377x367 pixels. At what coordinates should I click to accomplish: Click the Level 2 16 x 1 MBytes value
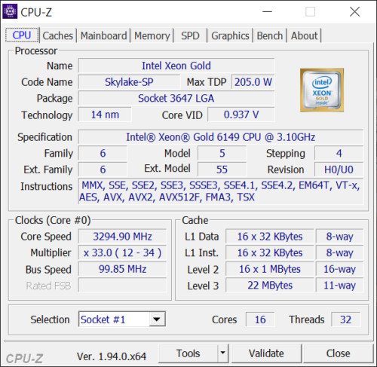click(270, 269)
